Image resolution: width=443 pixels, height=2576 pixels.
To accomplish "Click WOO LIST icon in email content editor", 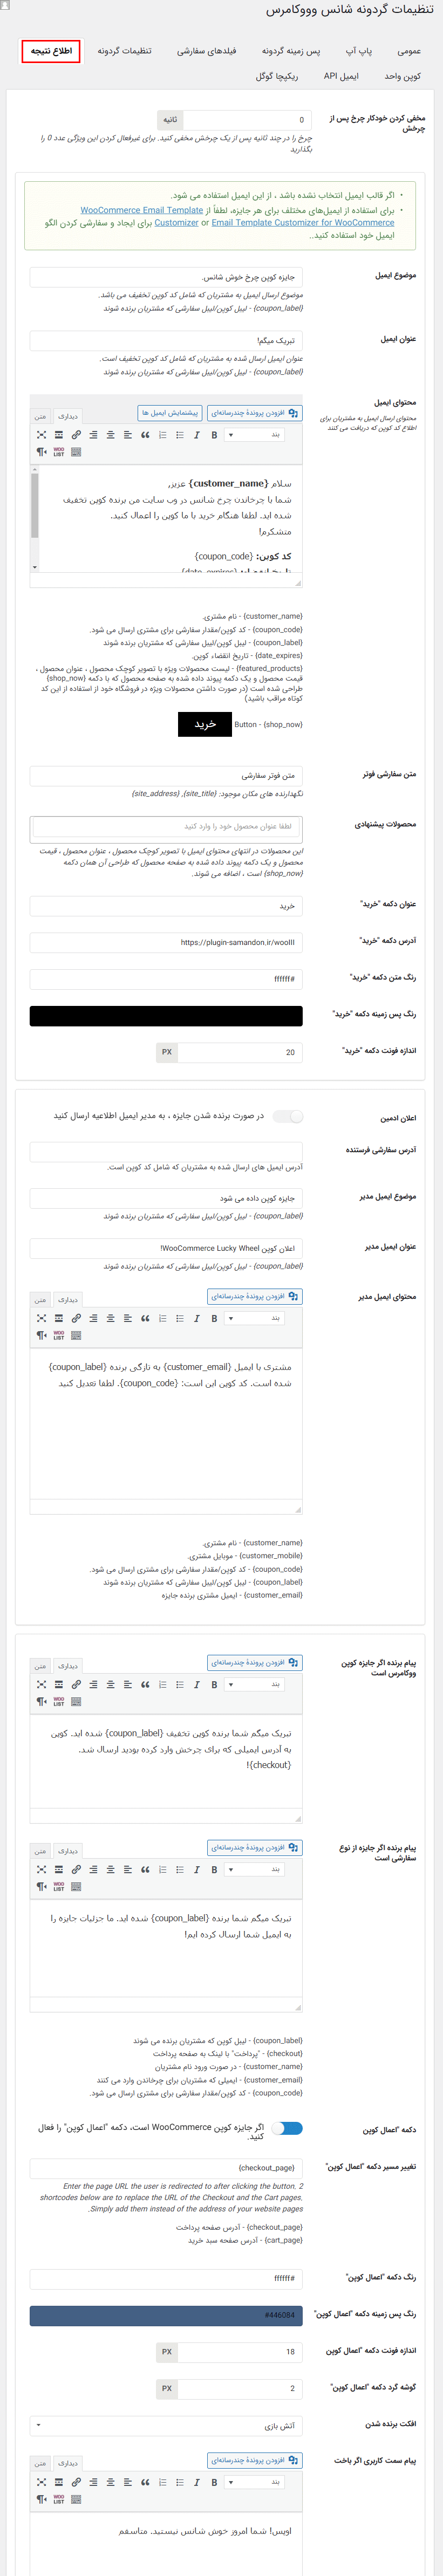I will (x=59, y=452).
